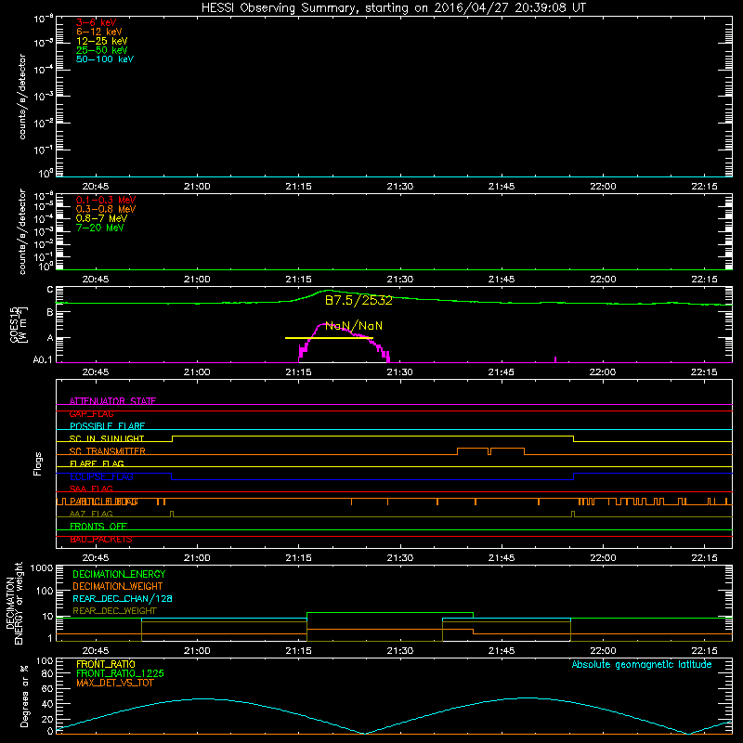Image resolution: width=743 pixels, height=743 pixels.
Task: Click the HESSI Observing Summary title text
Action: 394,8
